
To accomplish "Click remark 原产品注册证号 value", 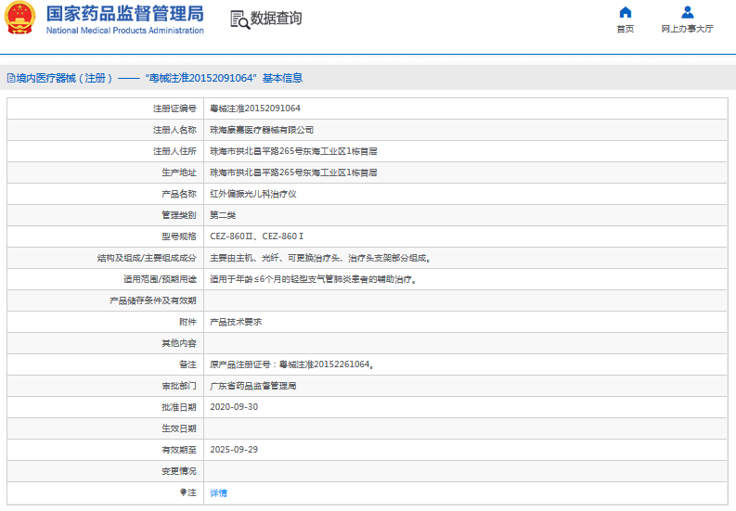I will coord(292,364).
